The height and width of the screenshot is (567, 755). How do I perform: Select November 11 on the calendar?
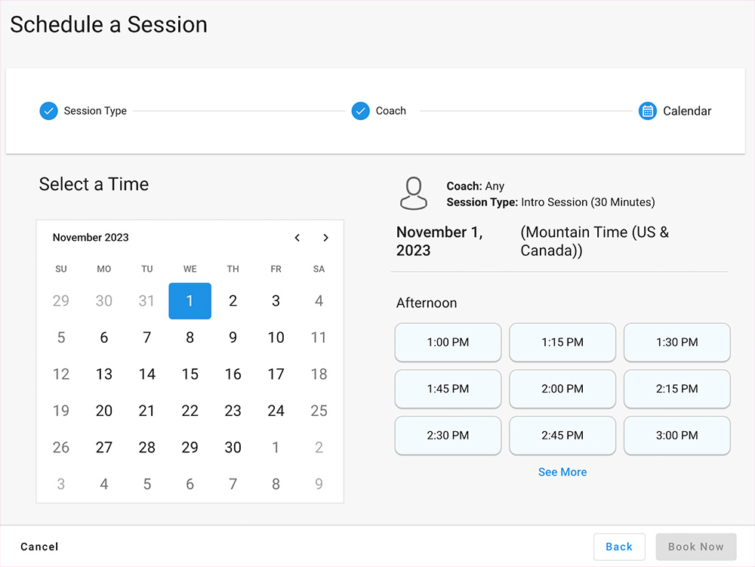[x=319, y=337]
